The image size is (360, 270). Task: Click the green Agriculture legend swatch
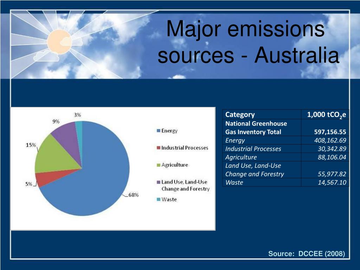pyautogui.click(x=159, y=165)
